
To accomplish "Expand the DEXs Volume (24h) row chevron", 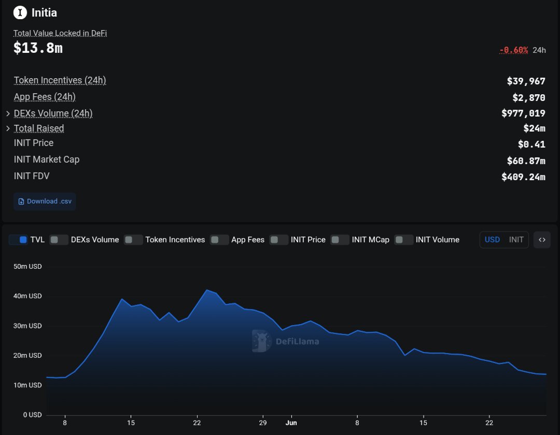I will tap(8, 113).
